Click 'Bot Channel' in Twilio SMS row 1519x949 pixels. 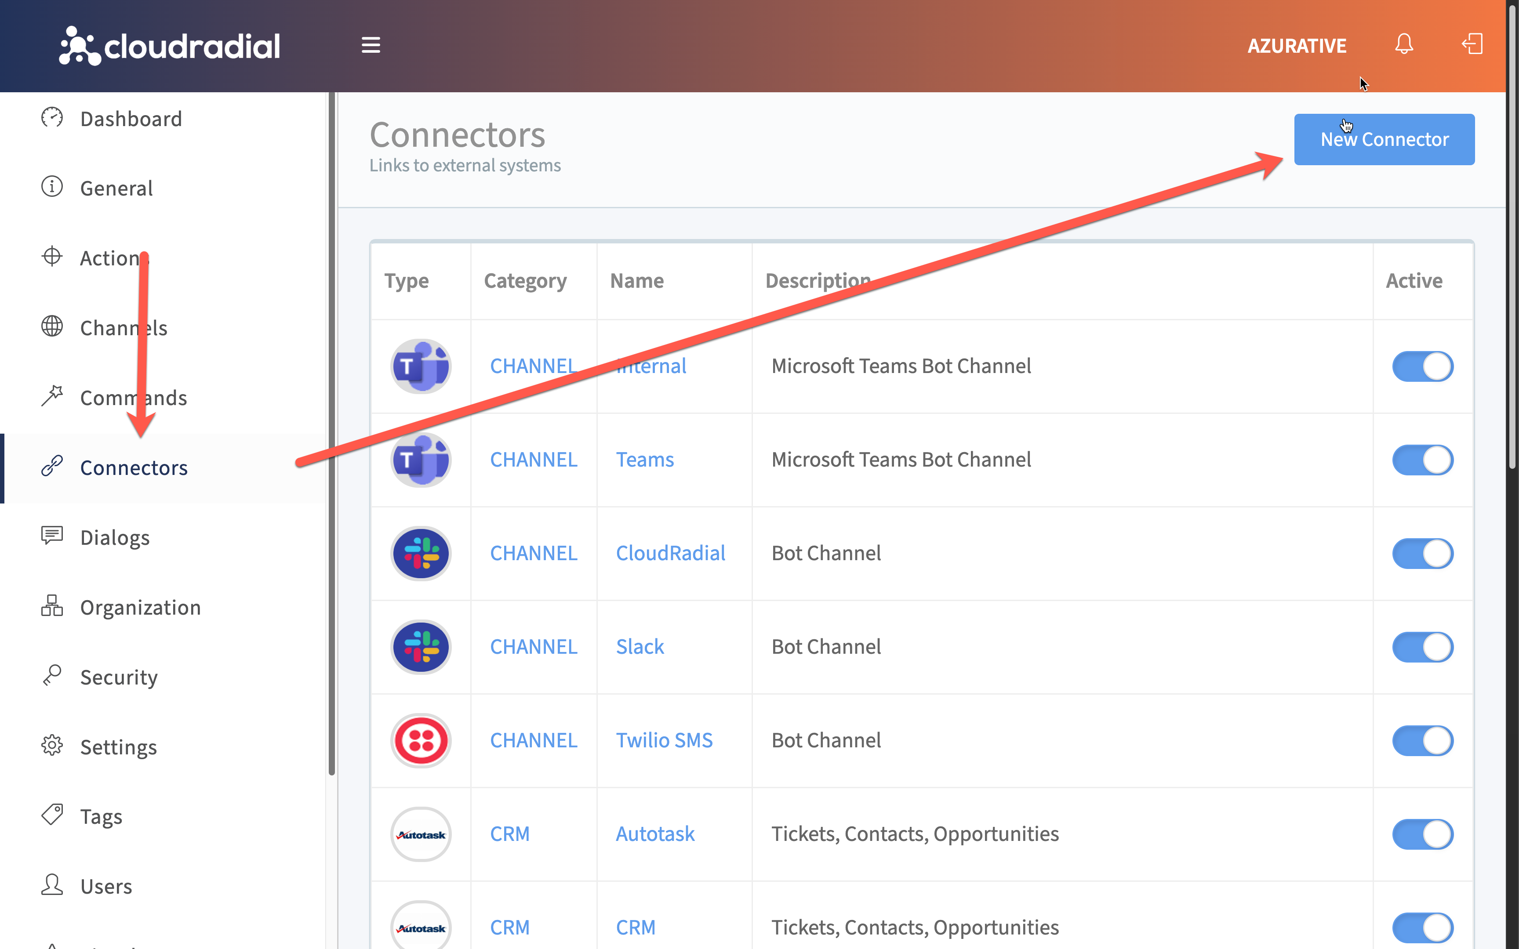[x=826, y=740]
